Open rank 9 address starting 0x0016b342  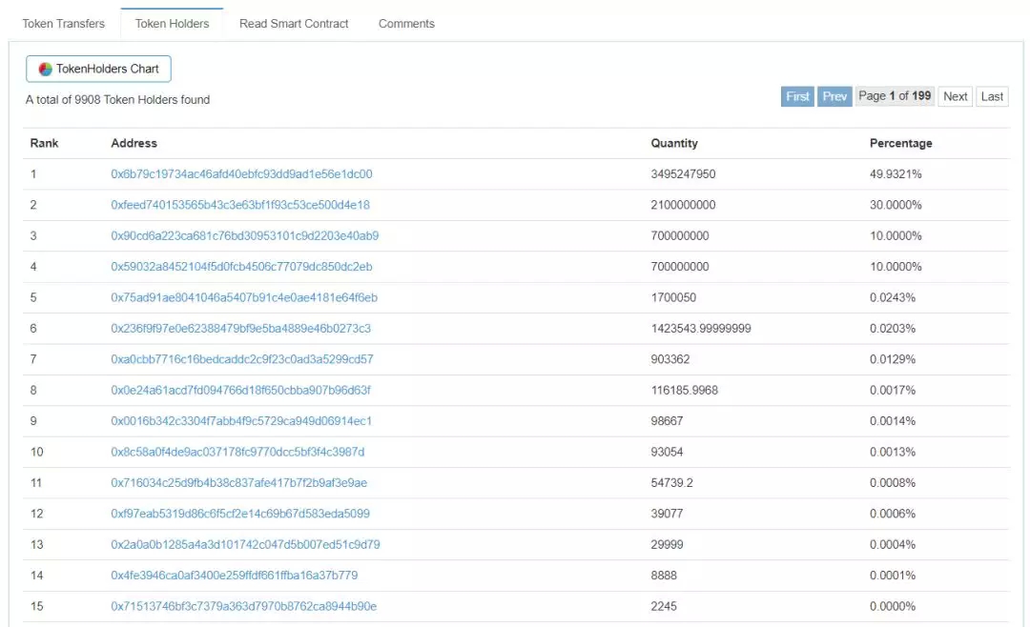241,421
